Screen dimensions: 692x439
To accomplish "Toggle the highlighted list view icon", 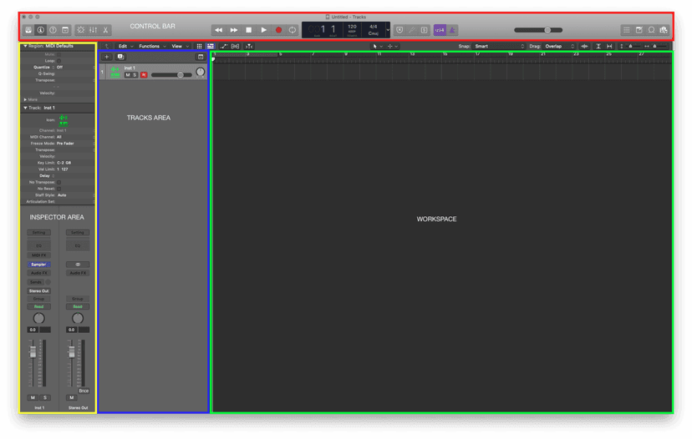I will coord(211,46).
